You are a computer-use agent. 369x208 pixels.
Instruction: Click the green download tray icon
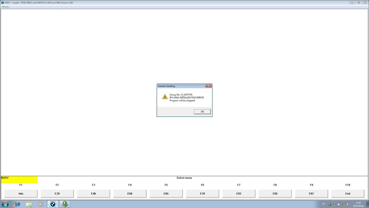(329, 204)
